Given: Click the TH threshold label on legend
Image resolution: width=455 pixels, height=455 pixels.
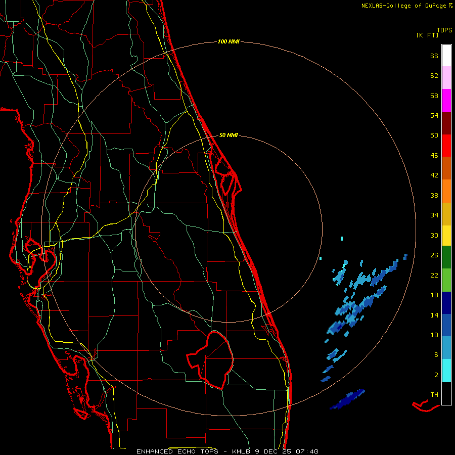Looking at the screenshot, I should pos(434,395).
